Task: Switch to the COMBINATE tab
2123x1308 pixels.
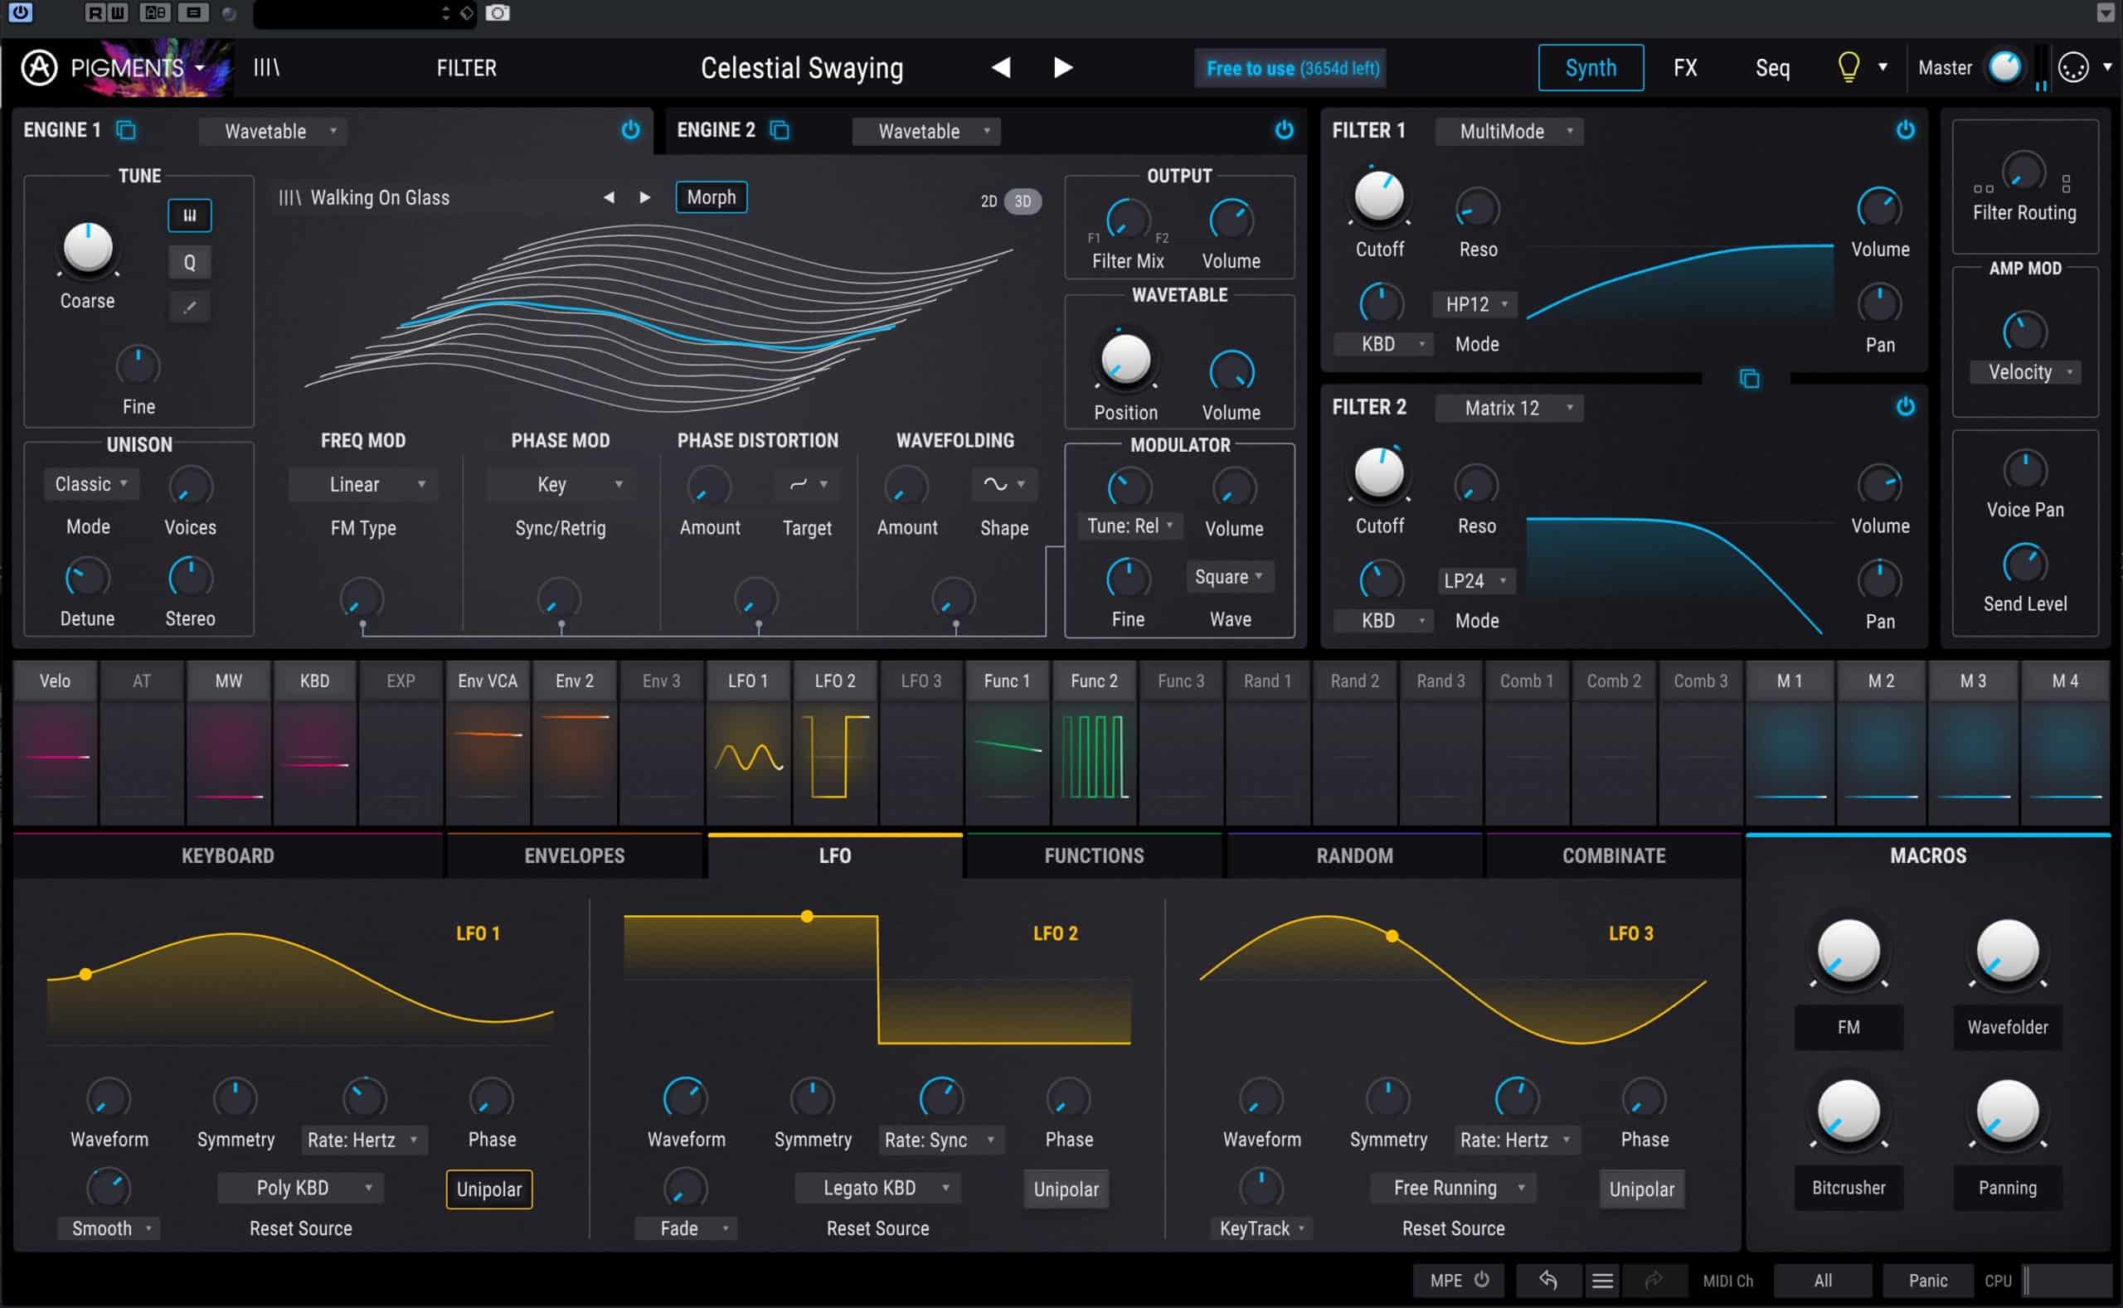Action: click(1613, 856)
